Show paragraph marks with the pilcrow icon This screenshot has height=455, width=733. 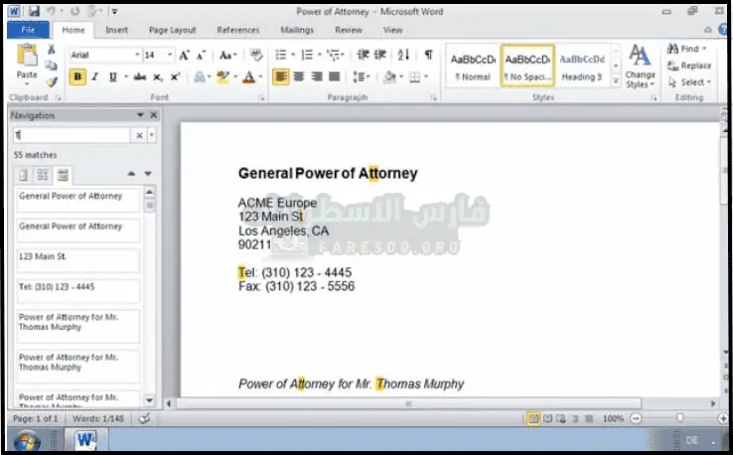[428, 55]
